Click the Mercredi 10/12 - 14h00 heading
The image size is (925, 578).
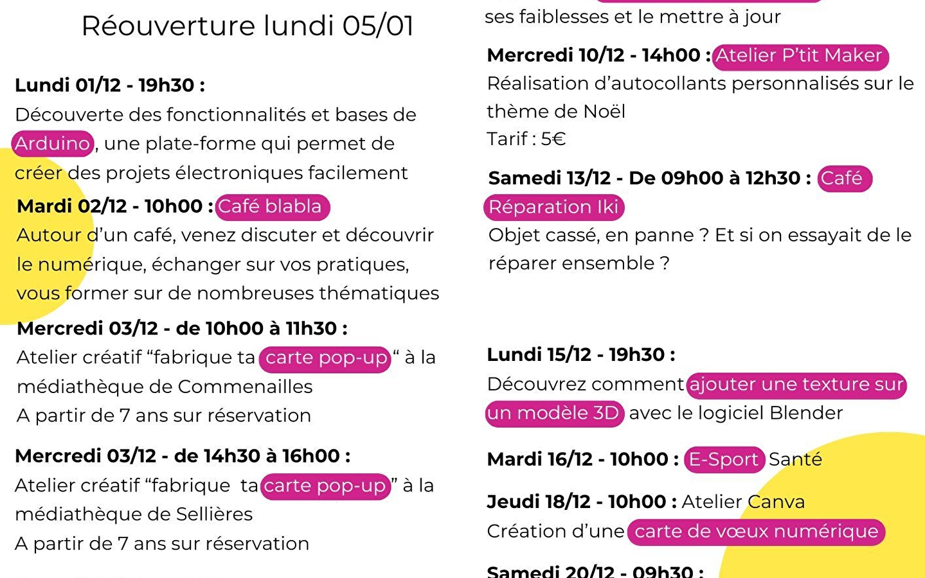[x=598, y=55]
